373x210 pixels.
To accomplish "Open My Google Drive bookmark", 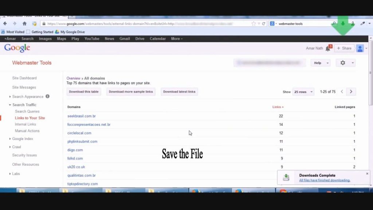I will pyautogui.click(x=70, y=32).
